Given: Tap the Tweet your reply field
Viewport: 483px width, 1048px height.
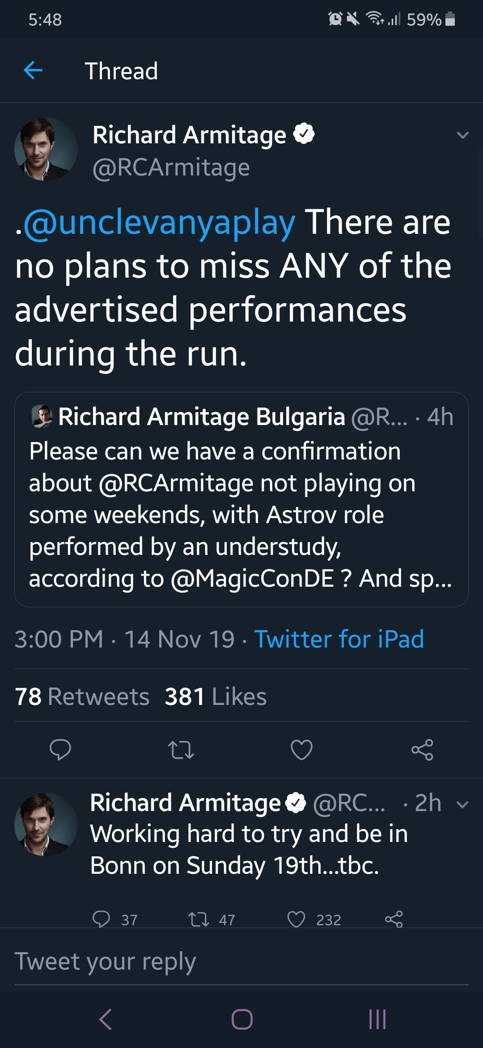Looking at the screenshot, I should point(241,962).
